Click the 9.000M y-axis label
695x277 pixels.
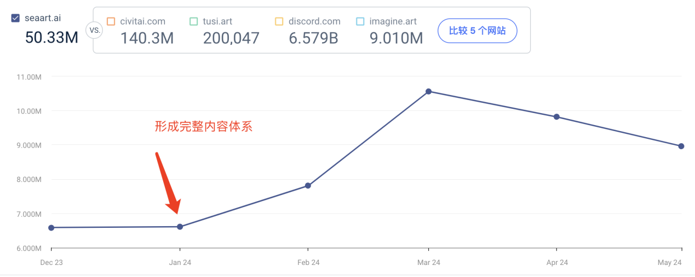point(30,145)
